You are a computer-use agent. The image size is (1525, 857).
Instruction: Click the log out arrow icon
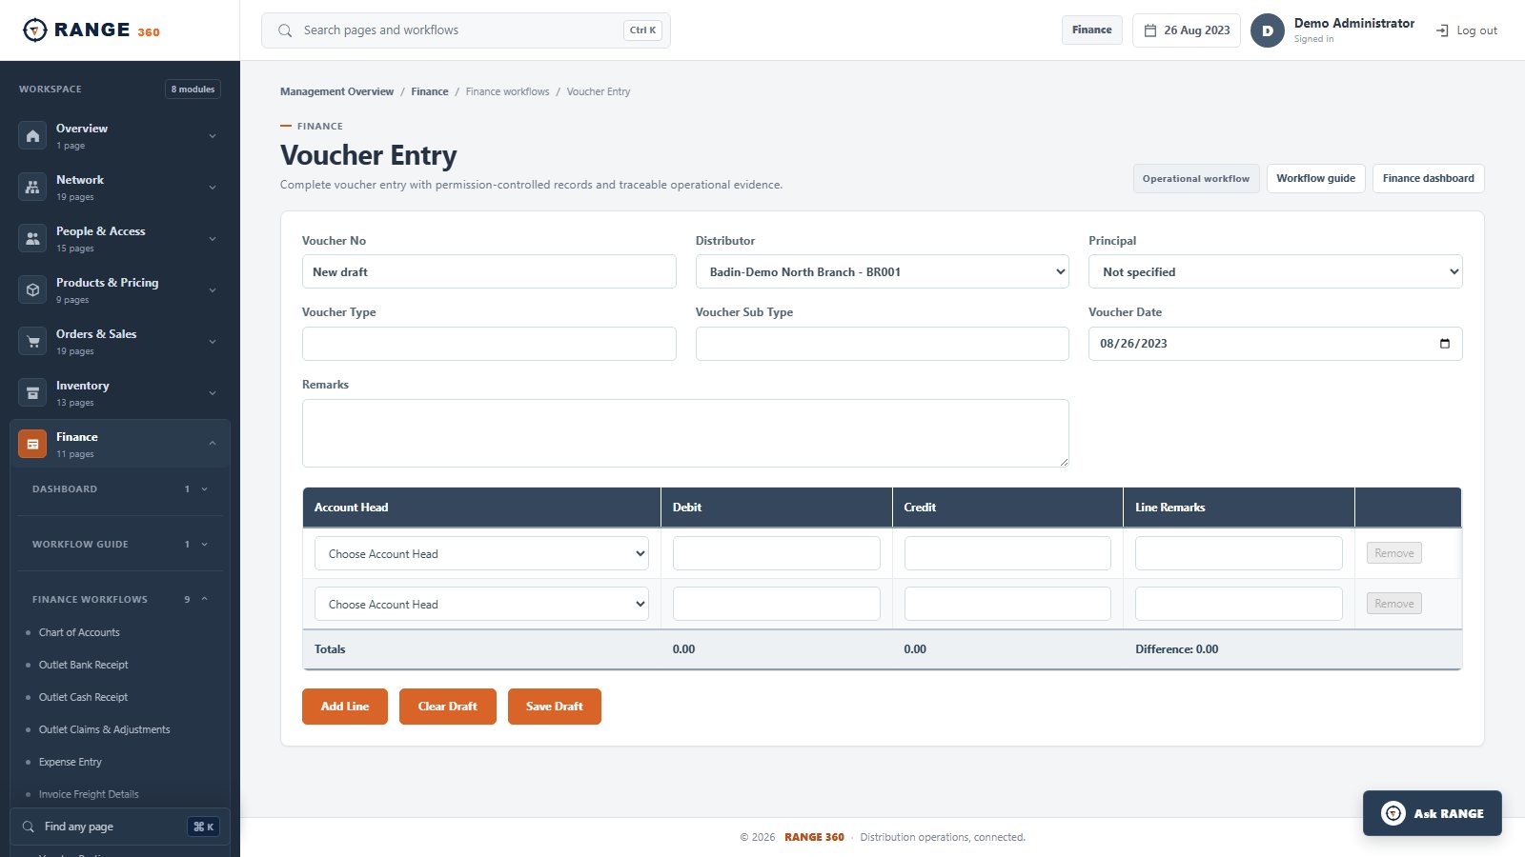1442,30
